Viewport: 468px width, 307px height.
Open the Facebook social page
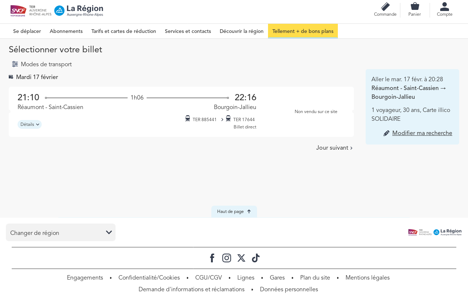point(212,258)
